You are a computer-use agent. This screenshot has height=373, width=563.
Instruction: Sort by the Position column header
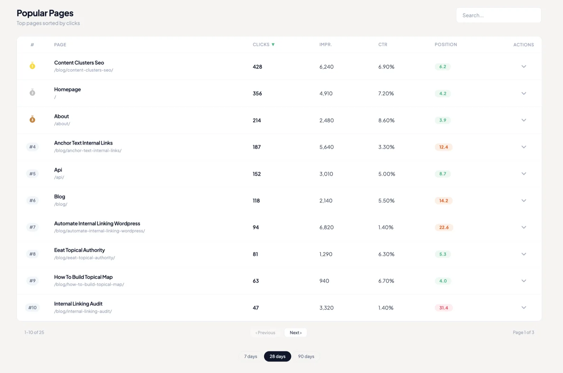pos(446,45)
